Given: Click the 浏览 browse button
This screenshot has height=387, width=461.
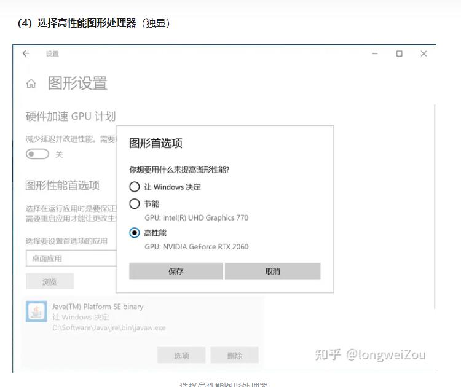Looking at the screenshot, I should 50,282.
